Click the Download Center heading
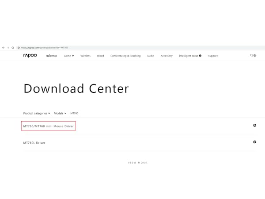Image resolution: width=265 pixels, height=199 pixels. coord(76,88)
